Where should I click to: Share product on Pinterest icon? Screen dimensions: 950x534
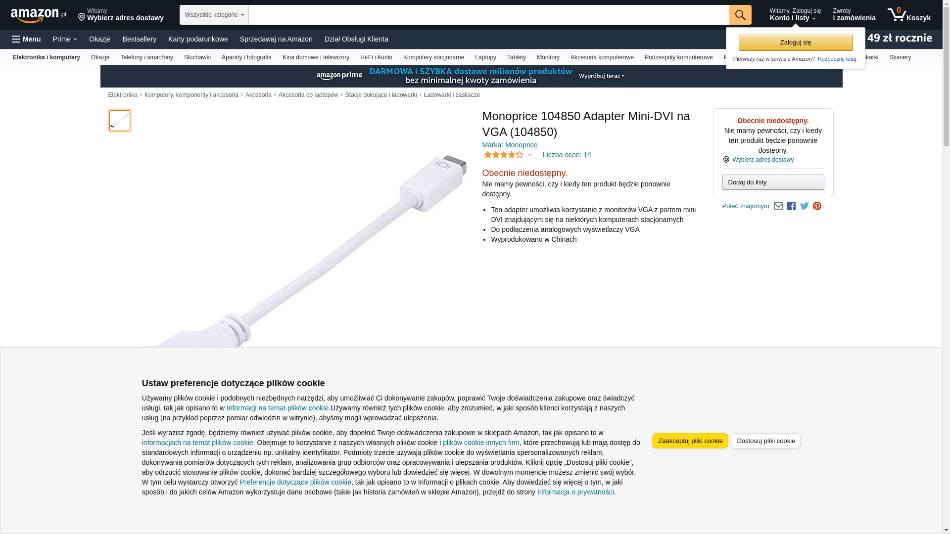click(817, 206)
